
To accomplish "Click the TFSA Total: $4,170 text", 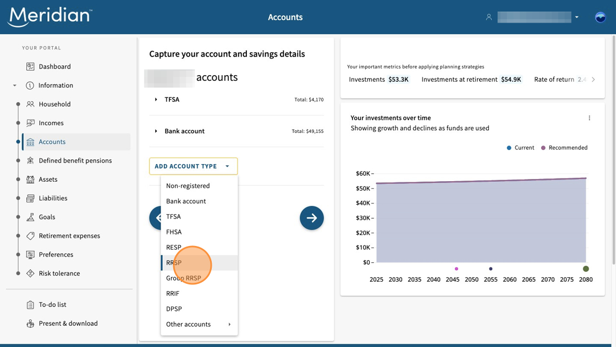I will pos(309,99).
